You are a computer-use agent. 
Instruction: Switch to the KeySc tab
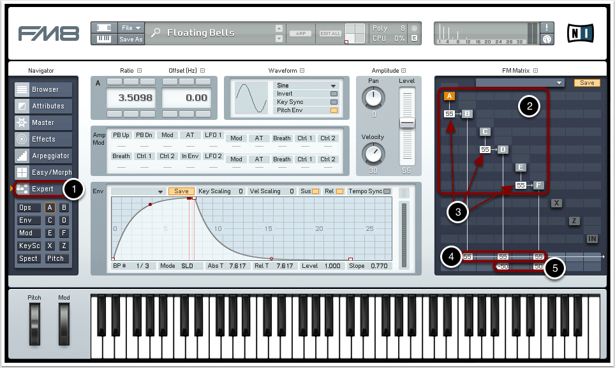29,246
